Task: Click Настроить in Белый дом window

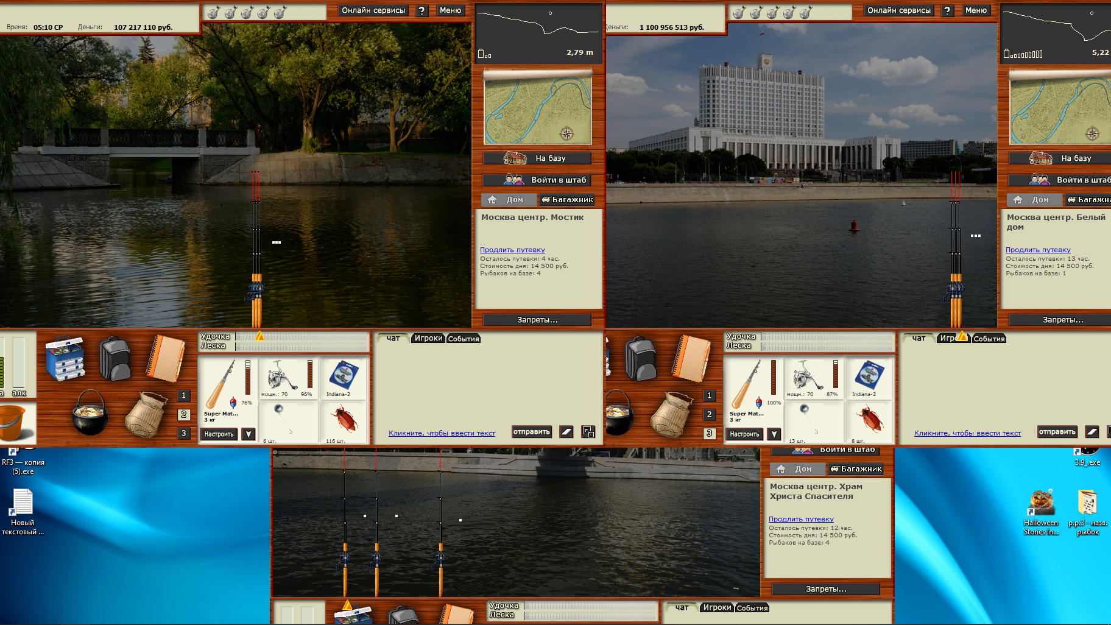Action: pyautogui.click(x=744, y=434)
